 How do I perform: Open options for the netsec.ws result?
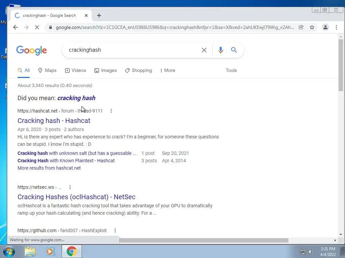(70, 187)
